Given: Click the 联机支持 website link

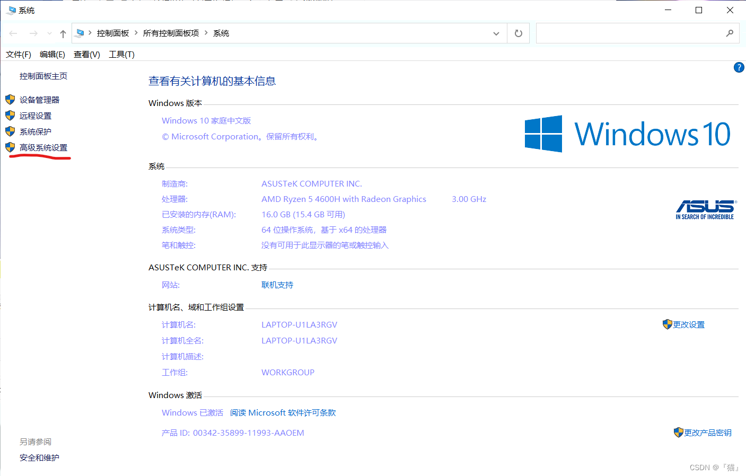Looking at the screenshot, I should tap(277, 285).
